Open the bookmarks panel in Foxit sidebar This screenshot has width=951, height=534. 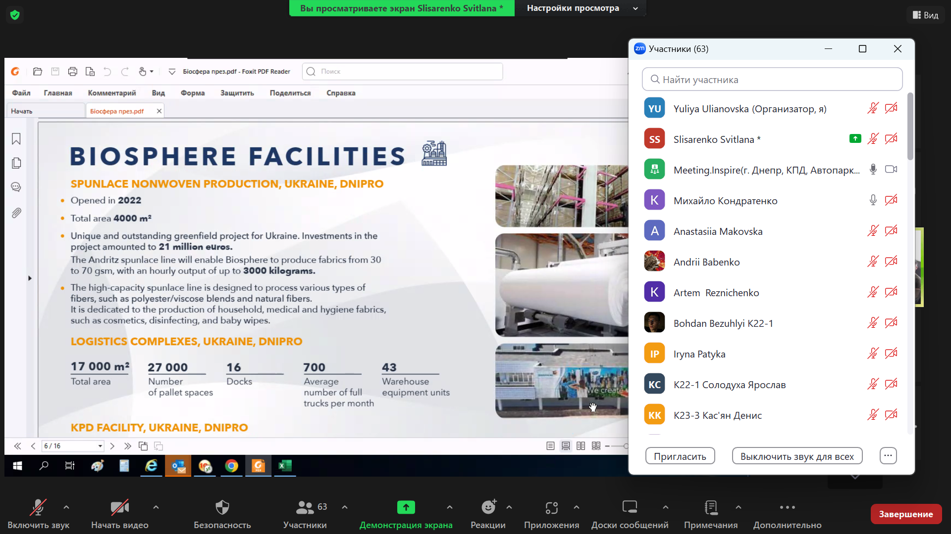16,139
